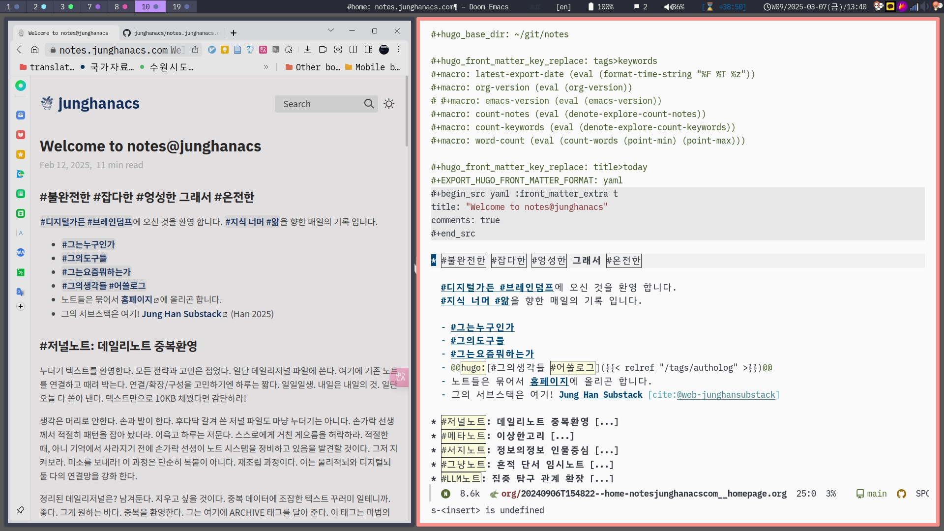Toggle the browser side panel icon
The height and width of the screenshot is (531, 944).
[x=368, y=50]
